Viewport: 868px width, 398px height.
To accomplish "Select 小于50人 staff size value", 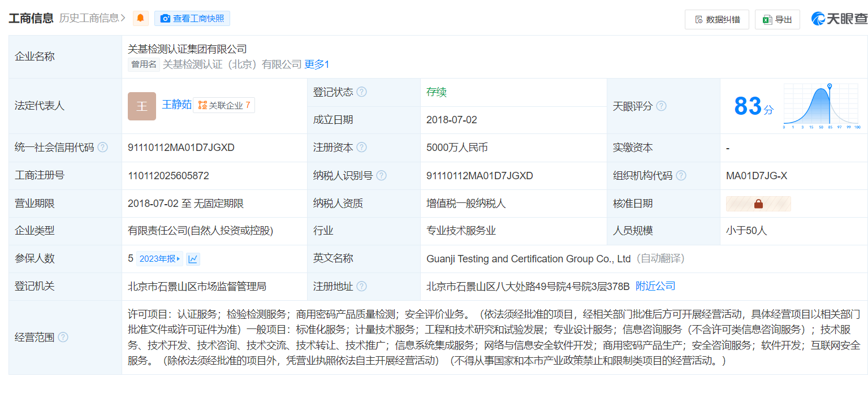I will tap(746, 231).
